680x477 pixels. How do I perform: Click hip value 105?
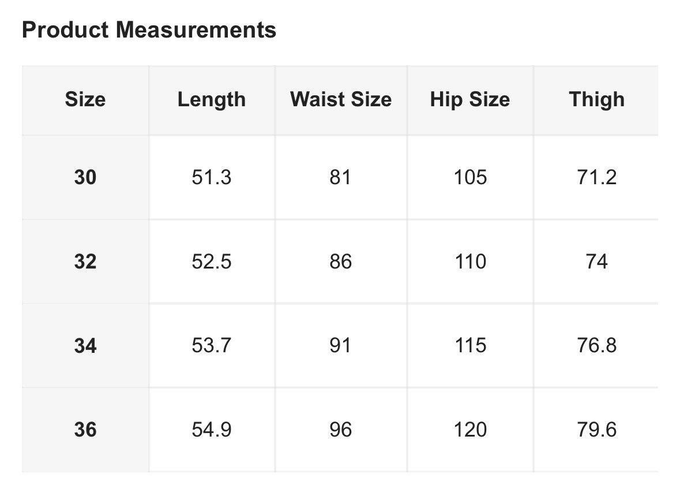[470, 177]
